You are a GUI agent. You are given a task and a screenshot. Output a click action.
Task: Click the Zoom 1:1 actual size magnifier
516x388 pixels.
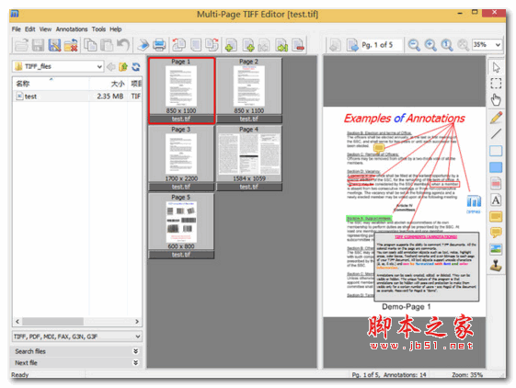[447, 45]
